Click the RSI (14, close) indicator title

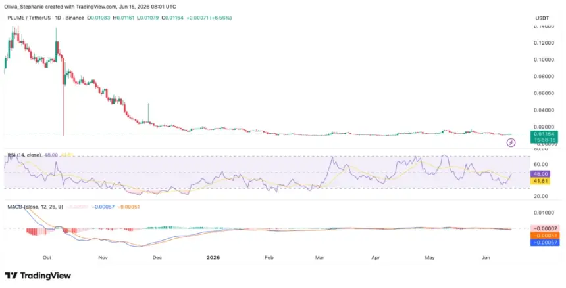(x=24, y=155)
